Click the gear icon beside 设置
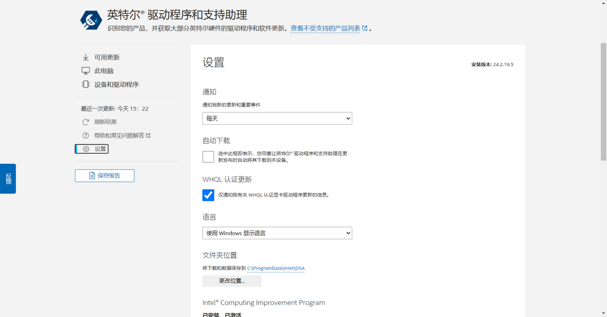The width and height of the screenshot is (607, 317). pyautogui.click(x=86, y=149)
